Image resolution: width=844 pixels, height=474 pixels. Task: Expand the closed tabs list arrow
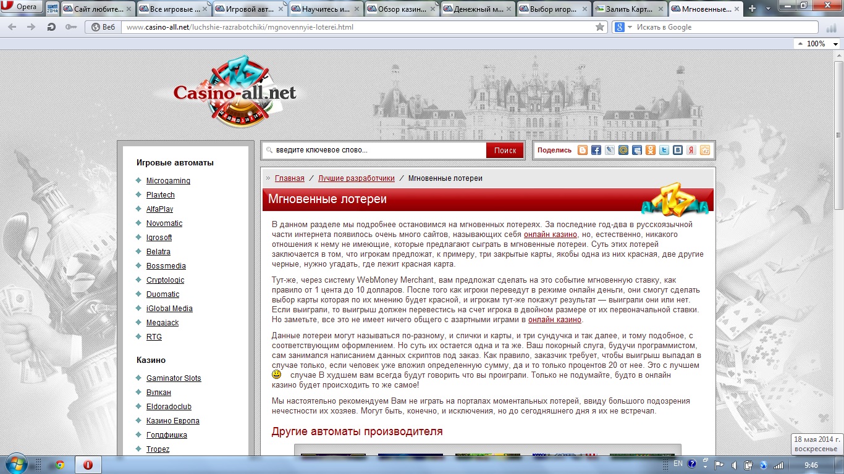(769, 9)
